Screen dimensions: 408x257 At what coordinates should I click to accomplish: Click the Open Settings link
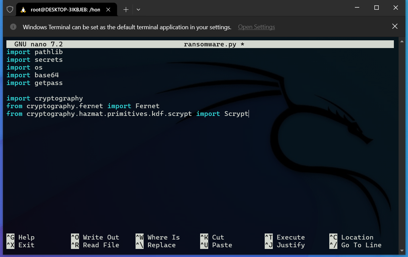(256, 27)
